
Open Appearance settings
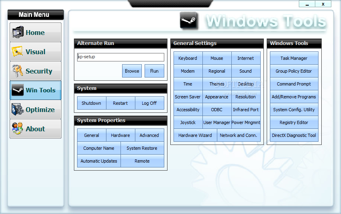click(217, 96)
